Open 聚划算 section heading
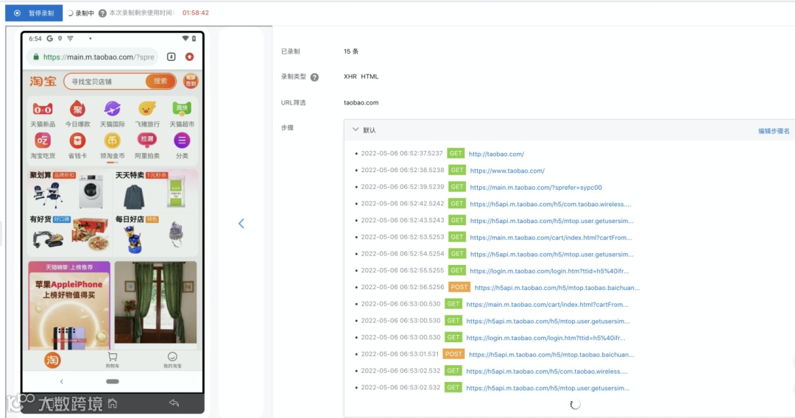Screen dimensions: 795x418 [x=40, y=175]
